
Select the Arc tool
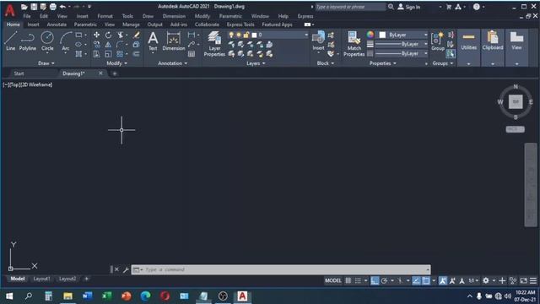point(66,41)
